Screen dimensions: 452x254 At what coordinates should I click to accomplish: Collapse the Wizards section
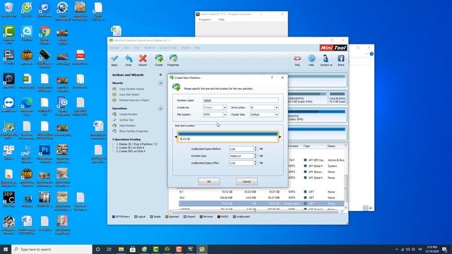(x=160, y=83)
